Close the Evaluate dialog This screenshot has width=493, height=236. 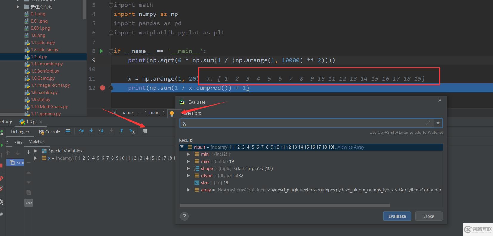440,100
